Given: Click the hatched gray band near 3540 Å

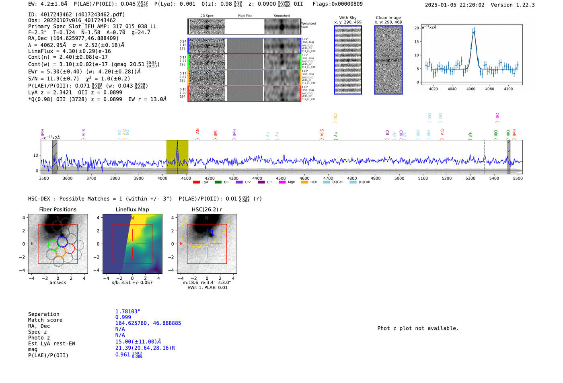Looking at the screenshot, I should pyautogui.click(x=54, y=157).
